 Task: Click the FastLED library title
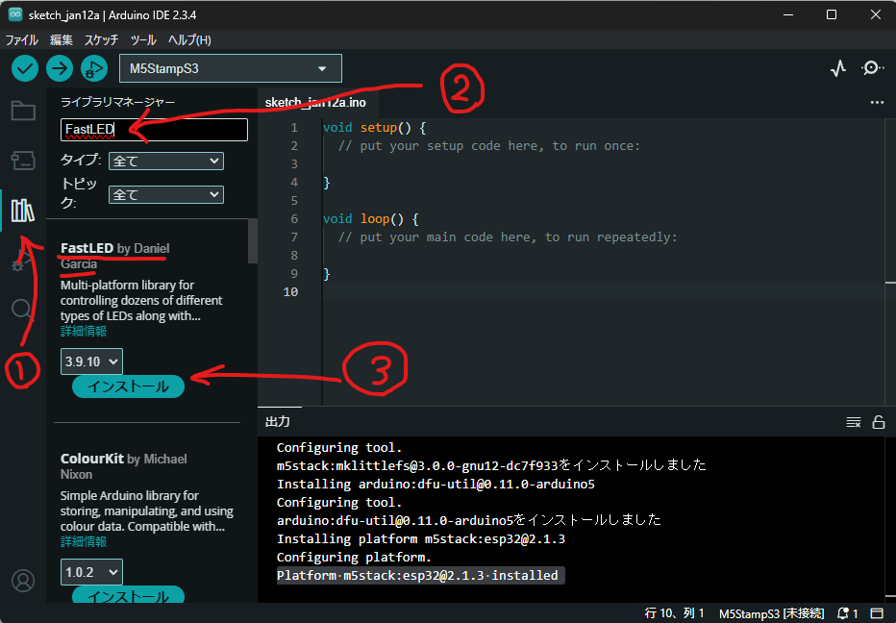pos(87,249)
